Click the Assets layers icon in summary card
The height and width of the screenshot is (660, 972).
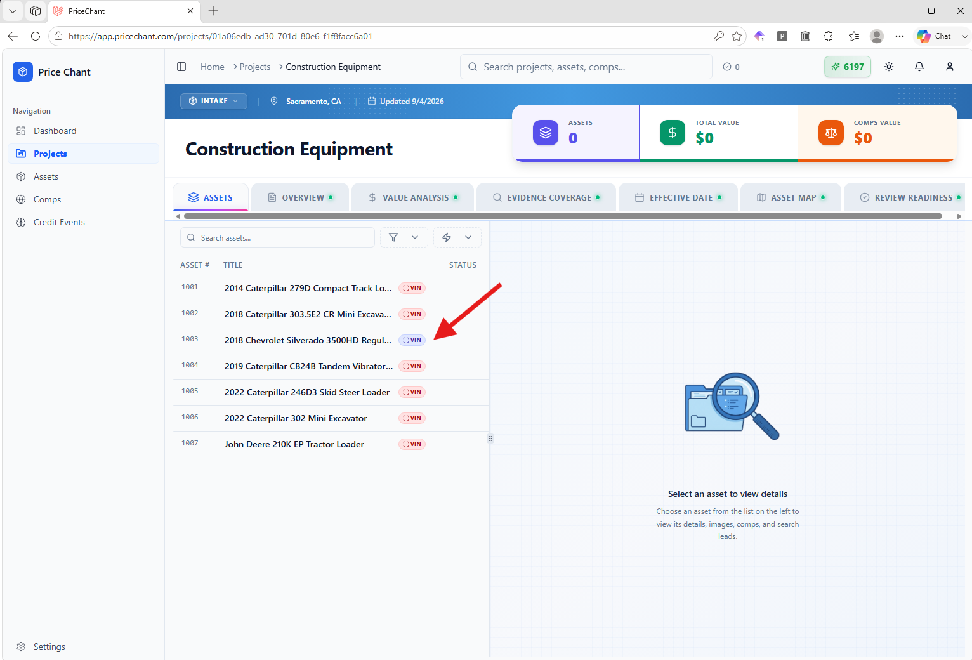pyautogui.click(x=546, y=133)
